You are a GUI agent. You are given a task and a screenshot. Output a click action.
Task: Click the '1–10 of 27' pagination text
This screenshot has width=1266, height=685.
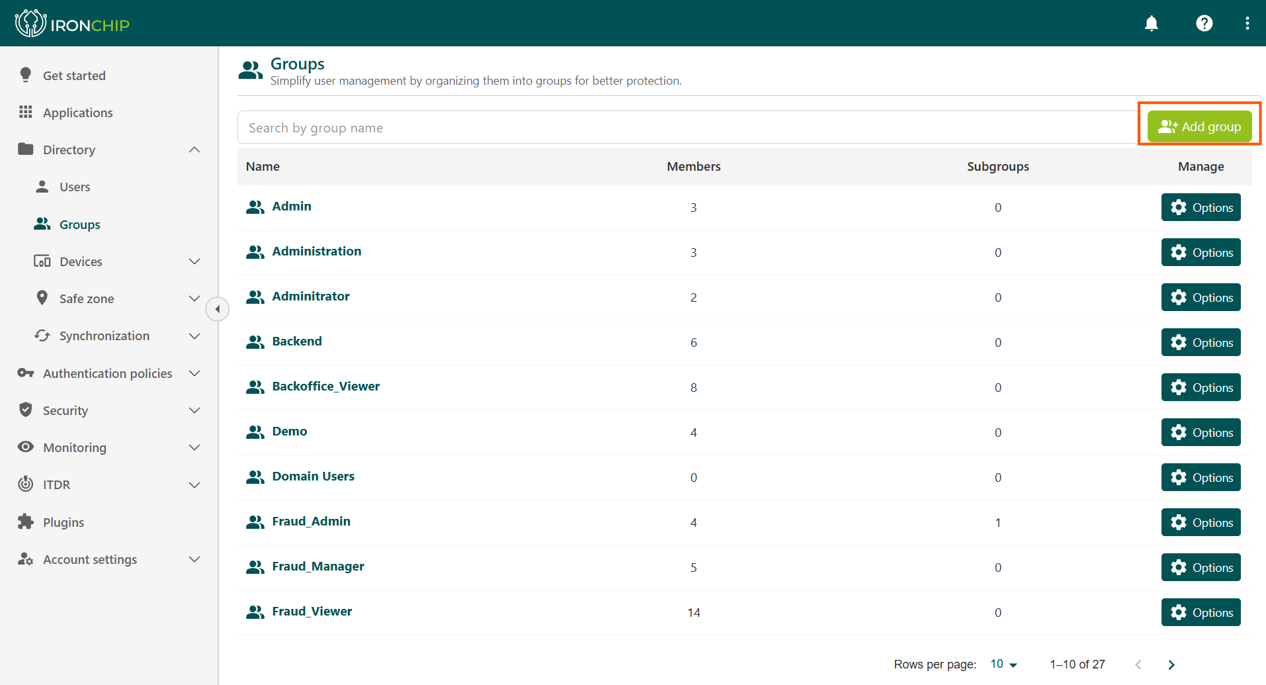pyautogui.click(x=1077, y=664)
